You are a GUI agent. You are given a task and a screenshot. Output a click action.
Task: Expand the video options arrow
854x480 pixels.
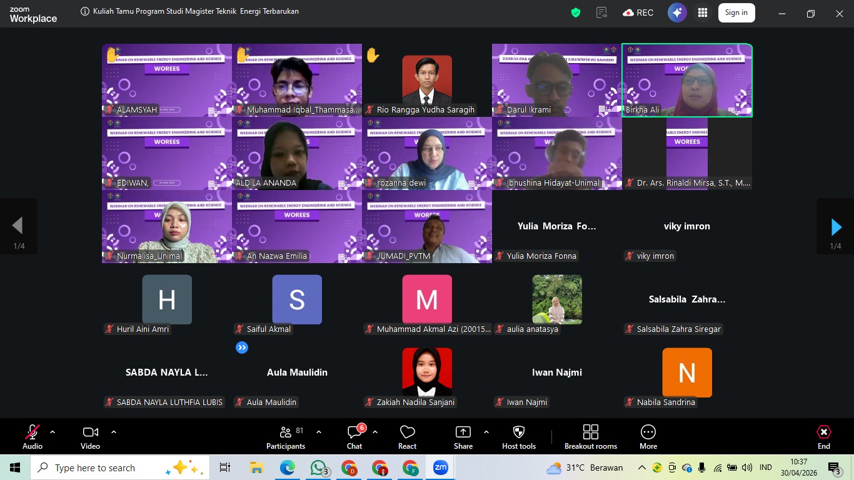pos(114,432)
